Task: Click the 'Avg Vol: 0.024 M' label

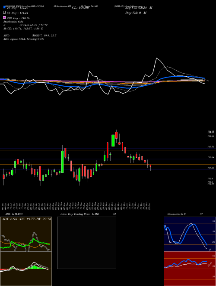Action: pyautogui.click(x=139, y=8)
